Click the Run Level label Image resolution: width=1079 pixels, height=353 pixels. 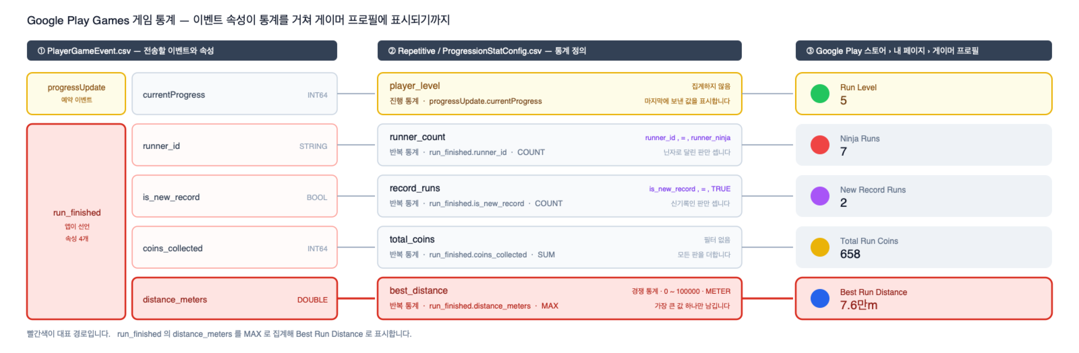(x=858, y=88)
